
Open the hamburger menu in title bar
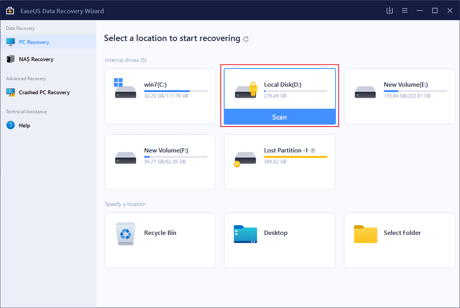404,11
